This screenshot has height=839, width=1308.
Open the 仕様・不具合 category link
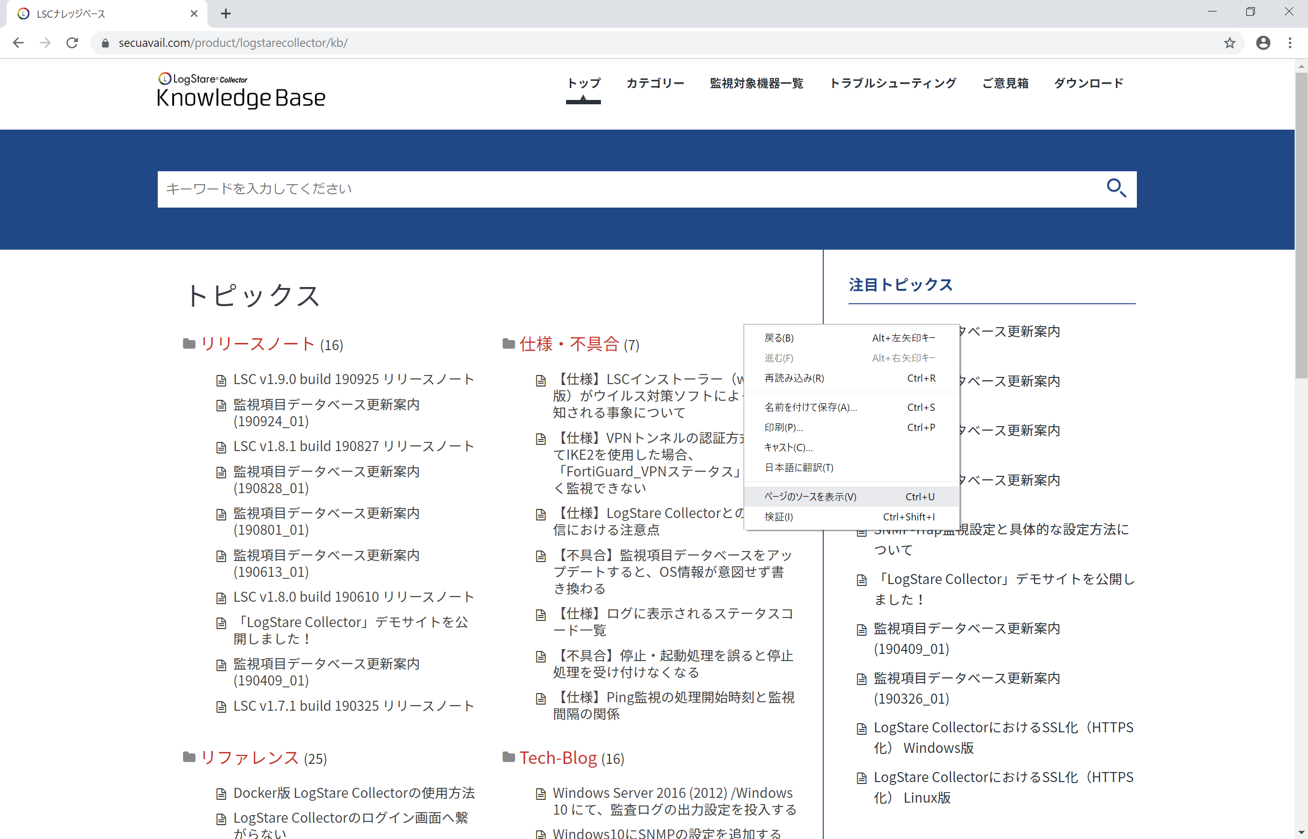click(x=569, y=344)
